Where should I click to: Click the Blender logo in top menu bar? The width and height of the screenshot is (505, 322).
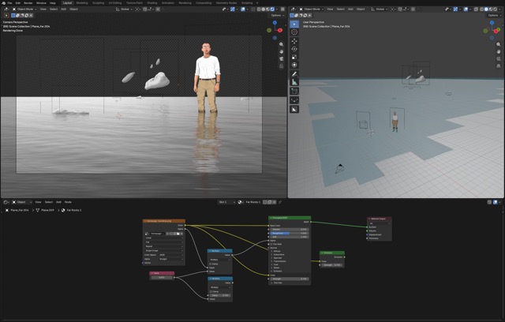click(x=3, y=3)
